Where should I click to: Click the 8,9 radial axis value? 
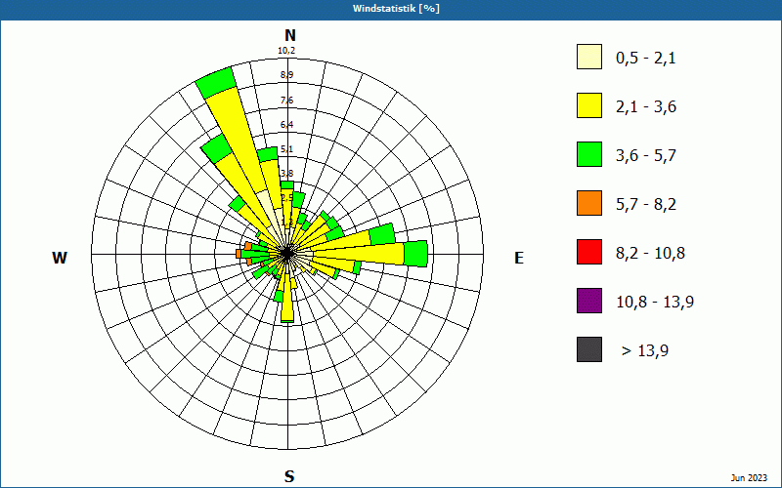[286, 75]
